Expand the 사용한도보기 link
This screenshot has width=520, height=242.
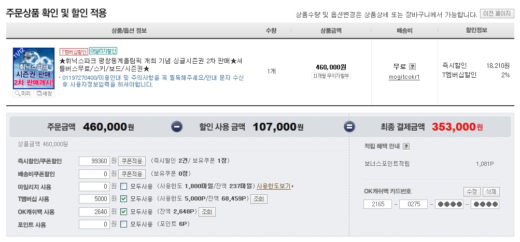275,187
